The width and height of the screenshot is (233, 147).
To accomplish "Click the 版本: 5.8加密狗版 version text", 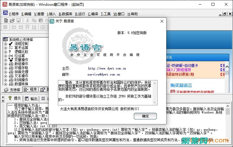I will coord(132,33).
